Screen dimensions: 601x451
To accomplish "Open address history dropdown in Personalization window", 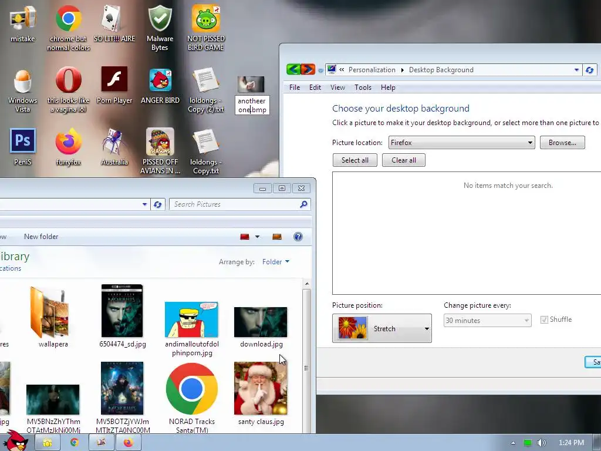I will [x=576, y=70].
